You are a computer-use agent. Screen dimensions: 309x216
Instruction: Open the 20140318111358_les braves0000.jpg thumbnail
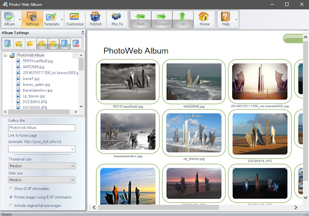260,81
